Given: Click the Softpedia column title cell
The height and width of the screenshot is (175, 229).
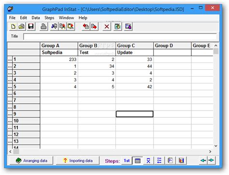Looking at the screenshot, I should tap(59, 52).
